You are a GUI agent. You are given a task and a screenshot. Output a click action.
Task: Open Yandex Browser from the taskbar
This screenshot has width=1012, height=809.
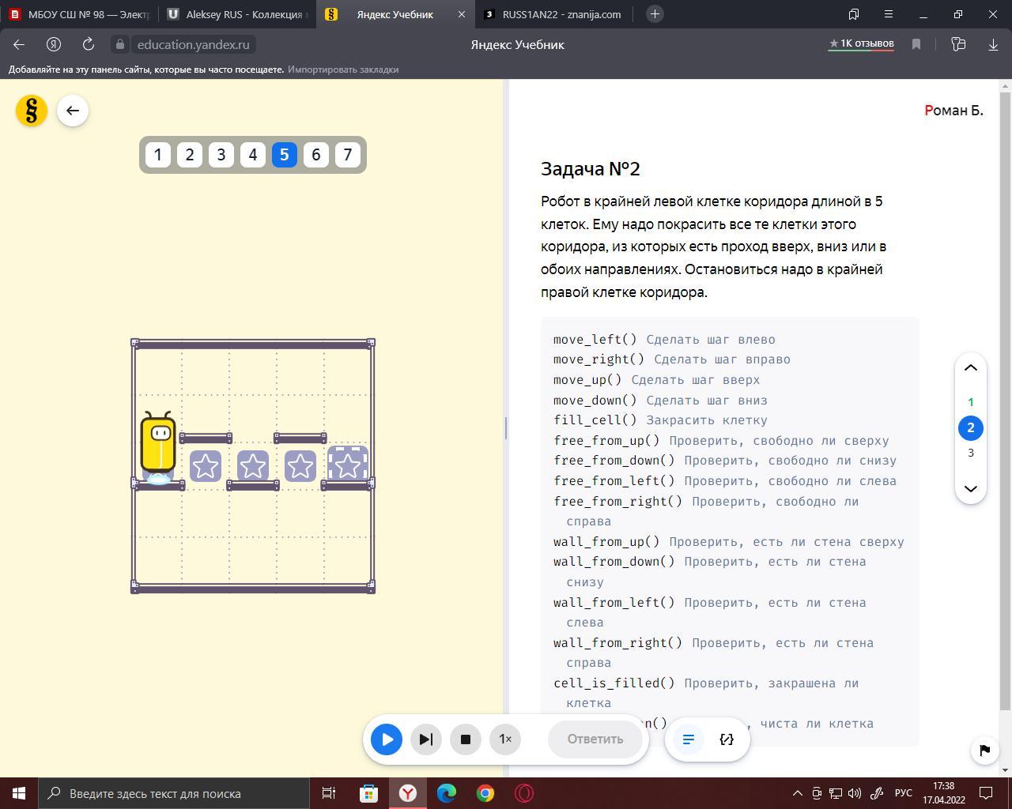pos(407,793)
